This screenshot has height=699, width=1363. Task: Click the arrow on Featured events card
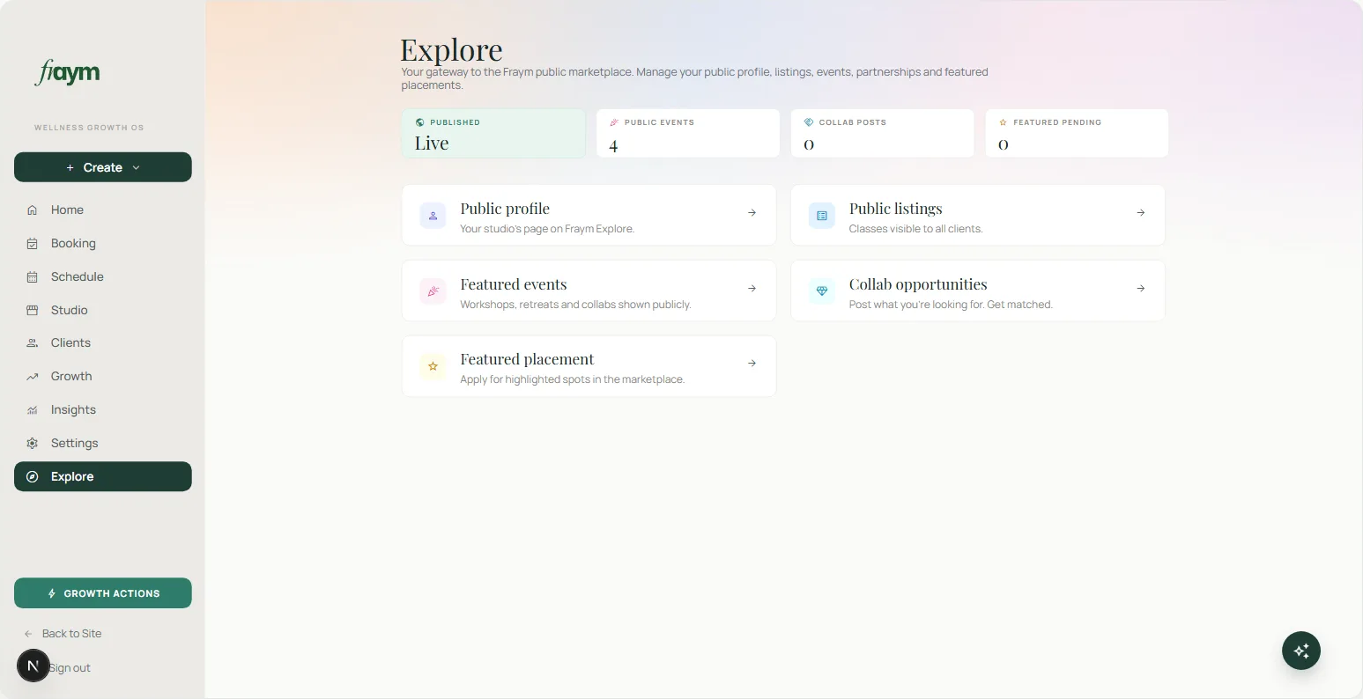(x=752, y=288)
